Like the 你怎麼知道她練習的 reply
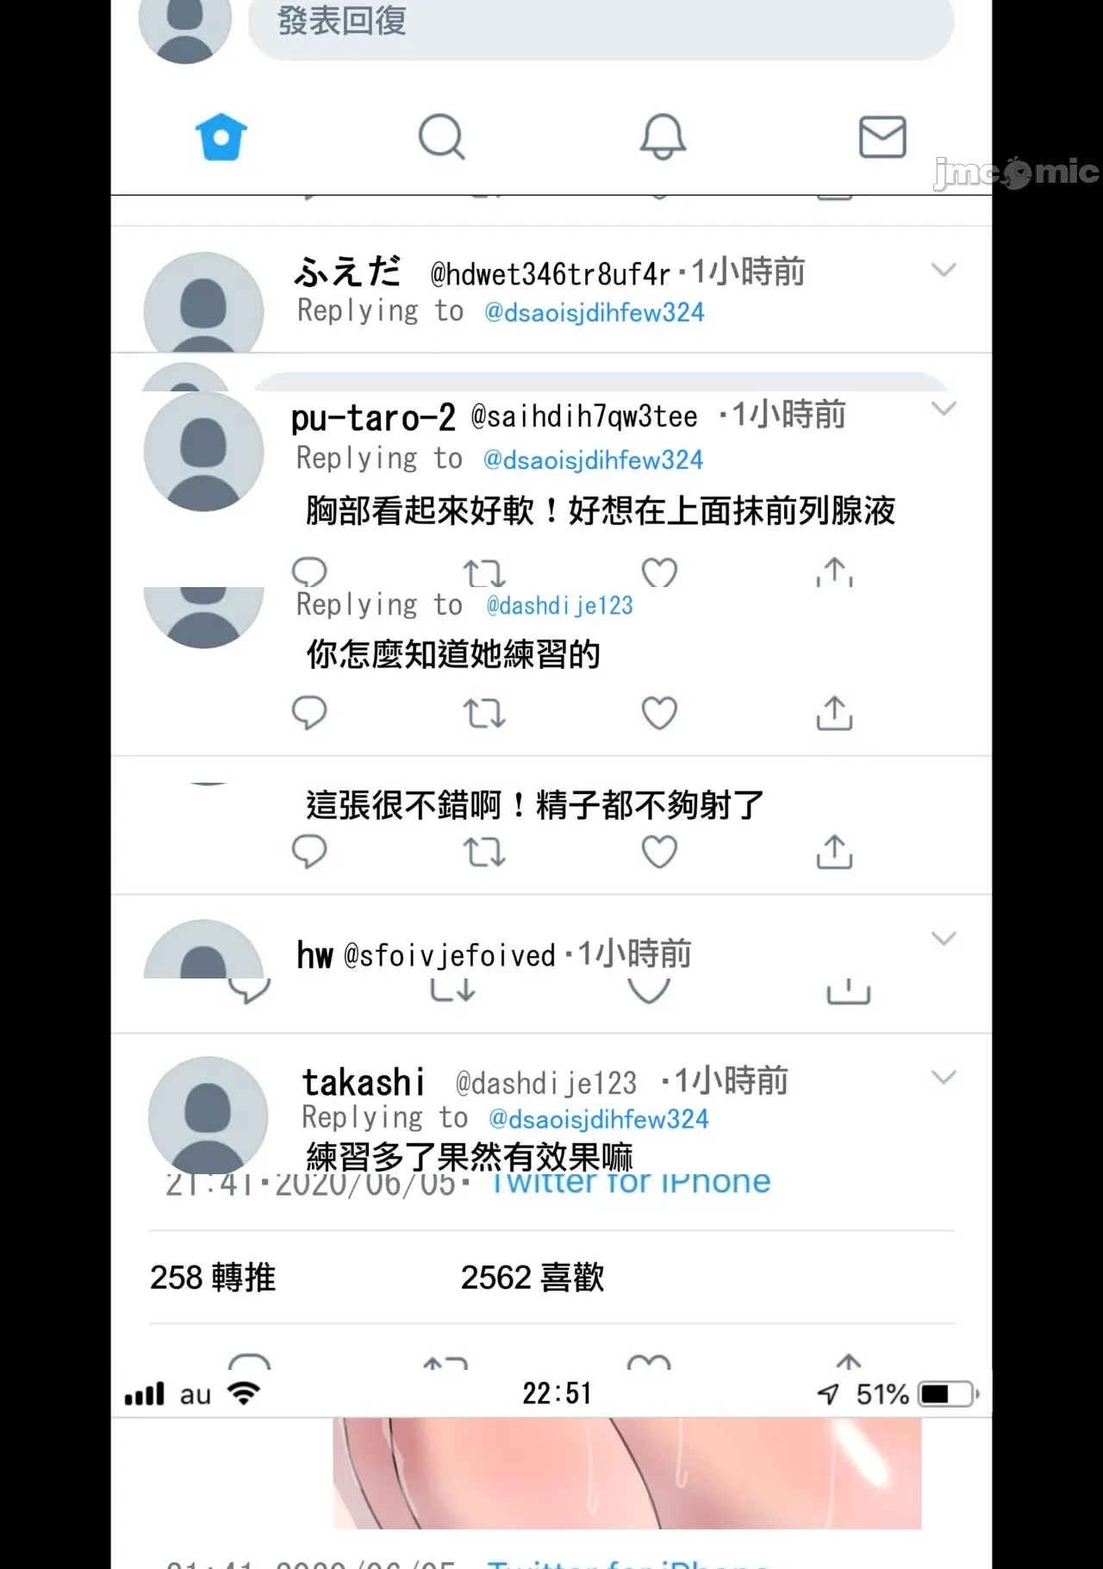Image resolution: width=1103 pixels, height=1569 pixels. 659,713
